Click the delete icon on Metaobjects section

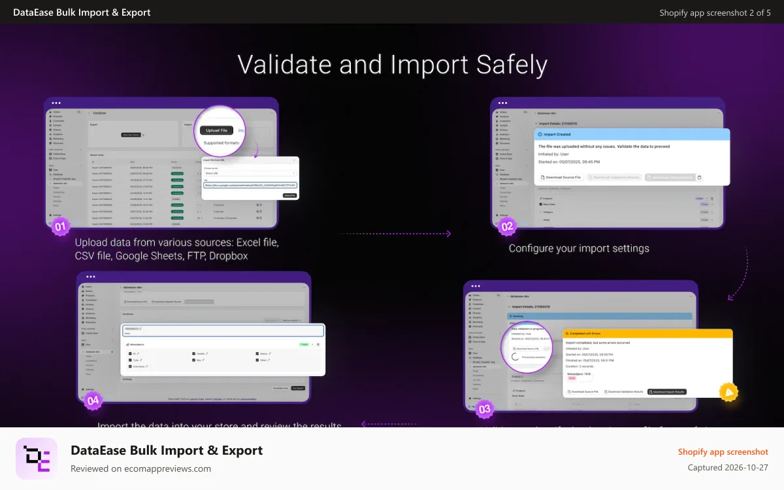pyautogui.click(x=318, y=344)
